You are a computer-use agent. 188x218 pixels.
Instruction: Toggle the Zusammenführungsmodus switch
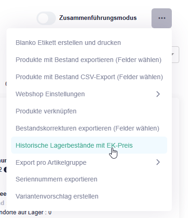pos(46,18)
